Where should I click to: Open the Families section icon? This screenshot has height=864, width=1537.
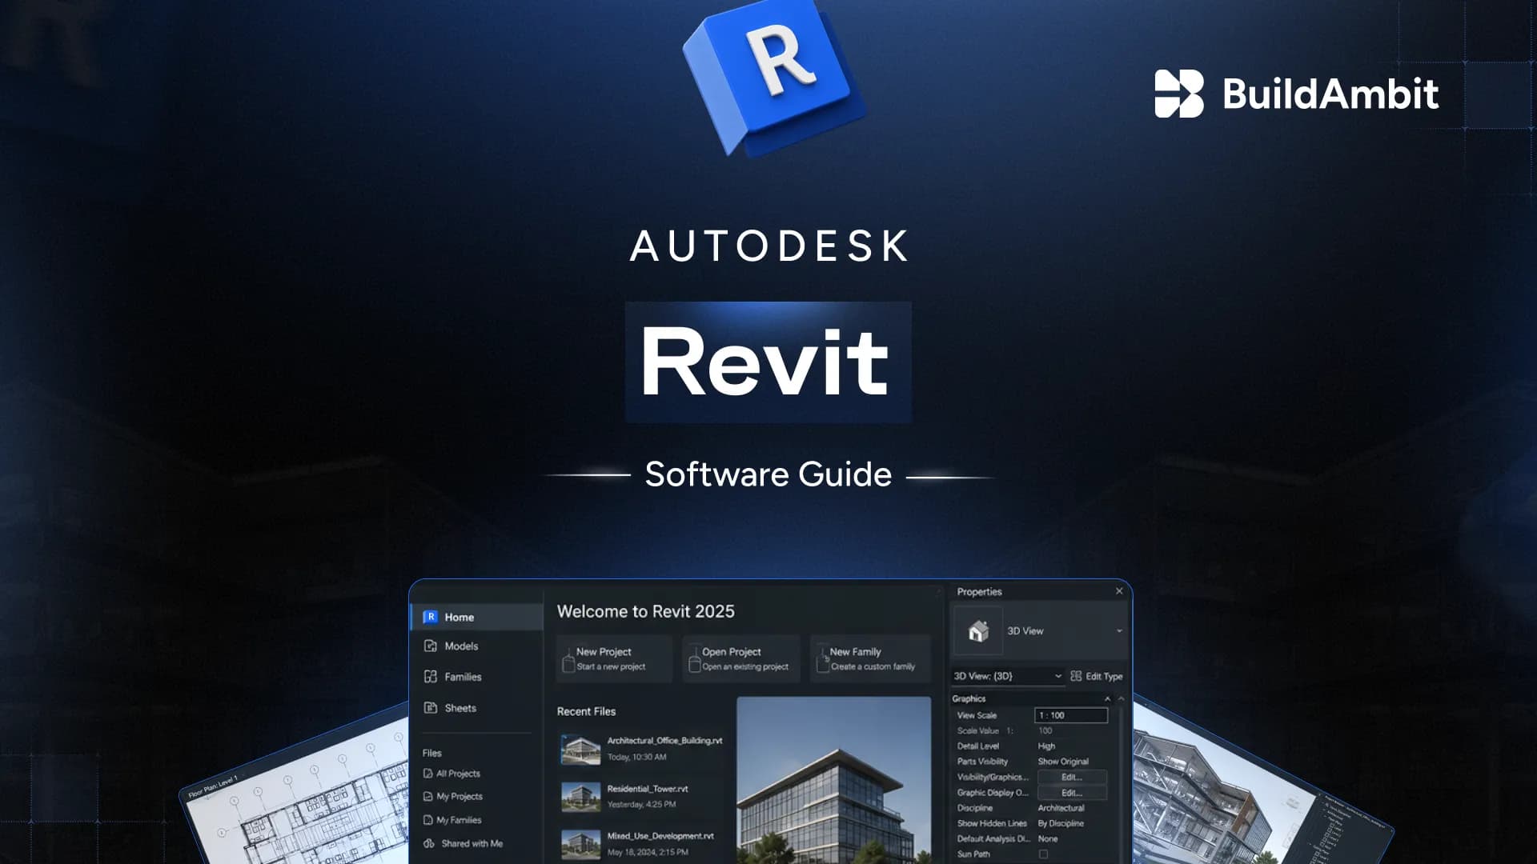(430, 676)
